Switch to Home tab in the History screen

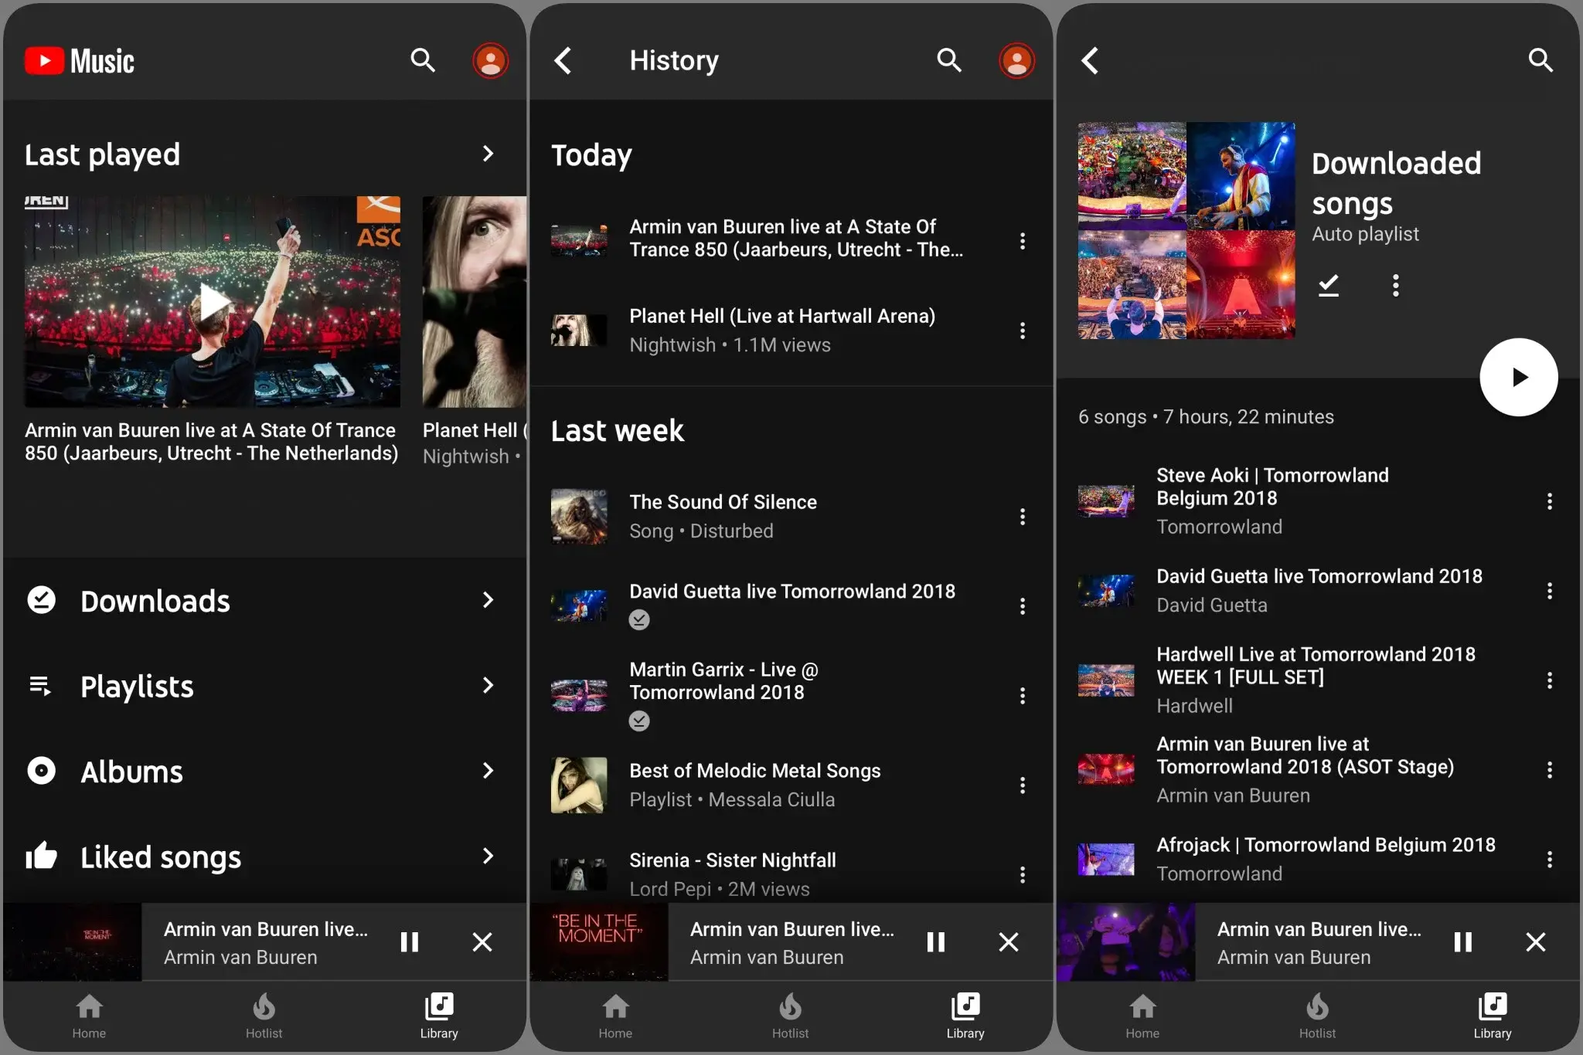point(615,1016)
